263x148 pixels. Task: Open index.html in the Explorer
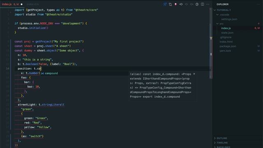coord(226,42)
